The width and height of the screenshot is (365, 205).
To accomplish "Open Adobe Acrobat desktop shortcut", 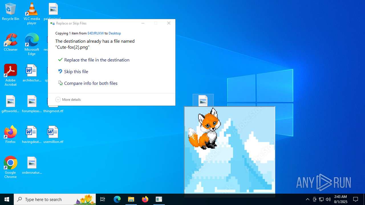I will [x=11, y=75].
